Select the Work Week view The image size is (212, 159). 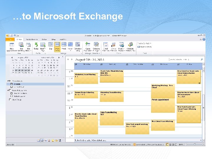tap(57, 47)
